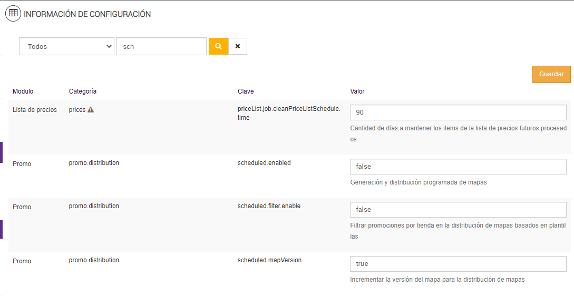Screen dimensions: 574x298
Task: Click the table icon beside the page title
Action: [x=13, y=14]
